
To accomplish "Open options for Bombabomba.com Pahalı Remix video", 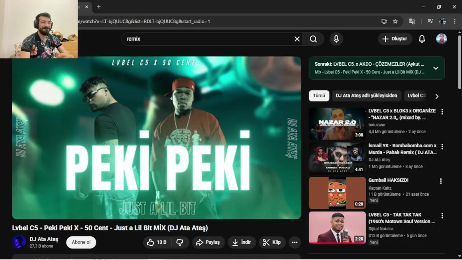I will point(442,147).
